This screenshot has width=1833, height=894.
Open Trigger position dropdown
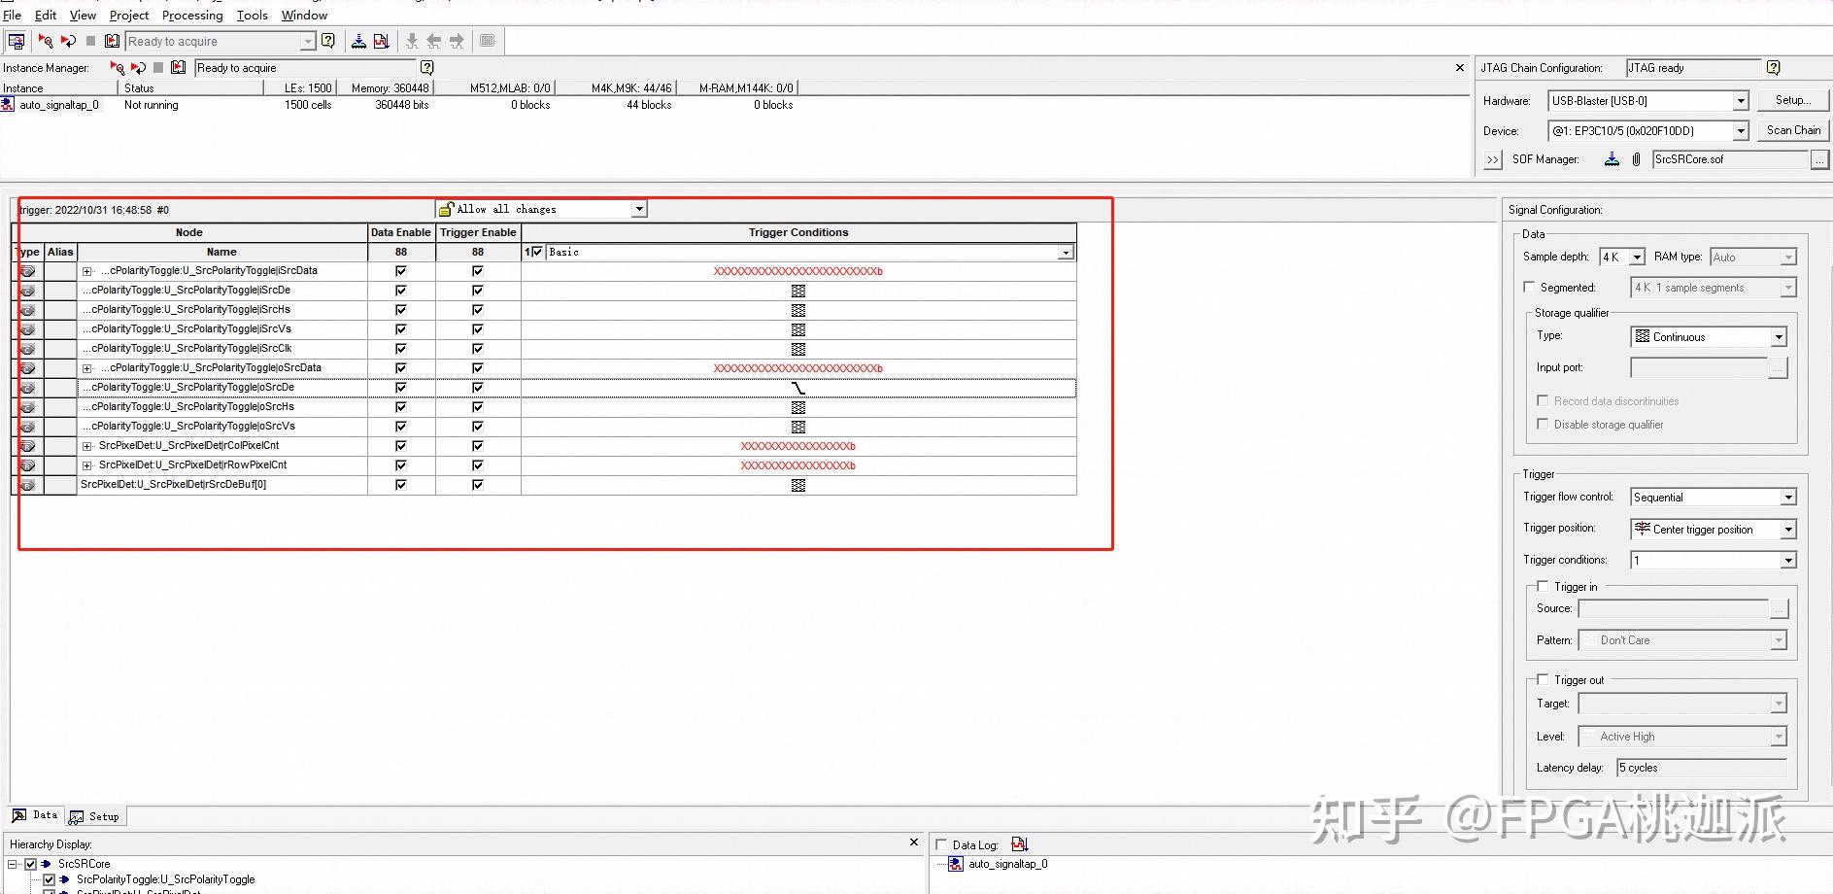click(1788, 530)
